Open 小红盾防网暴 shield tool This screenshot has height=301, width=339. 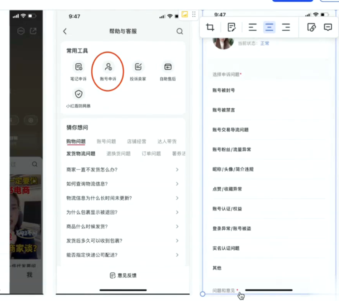(x=78, y=99)
